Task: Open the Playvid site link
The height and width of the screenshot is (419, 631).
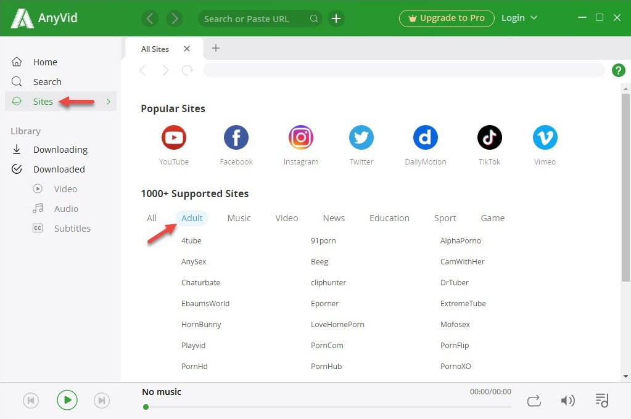Action: pos(193,346)
